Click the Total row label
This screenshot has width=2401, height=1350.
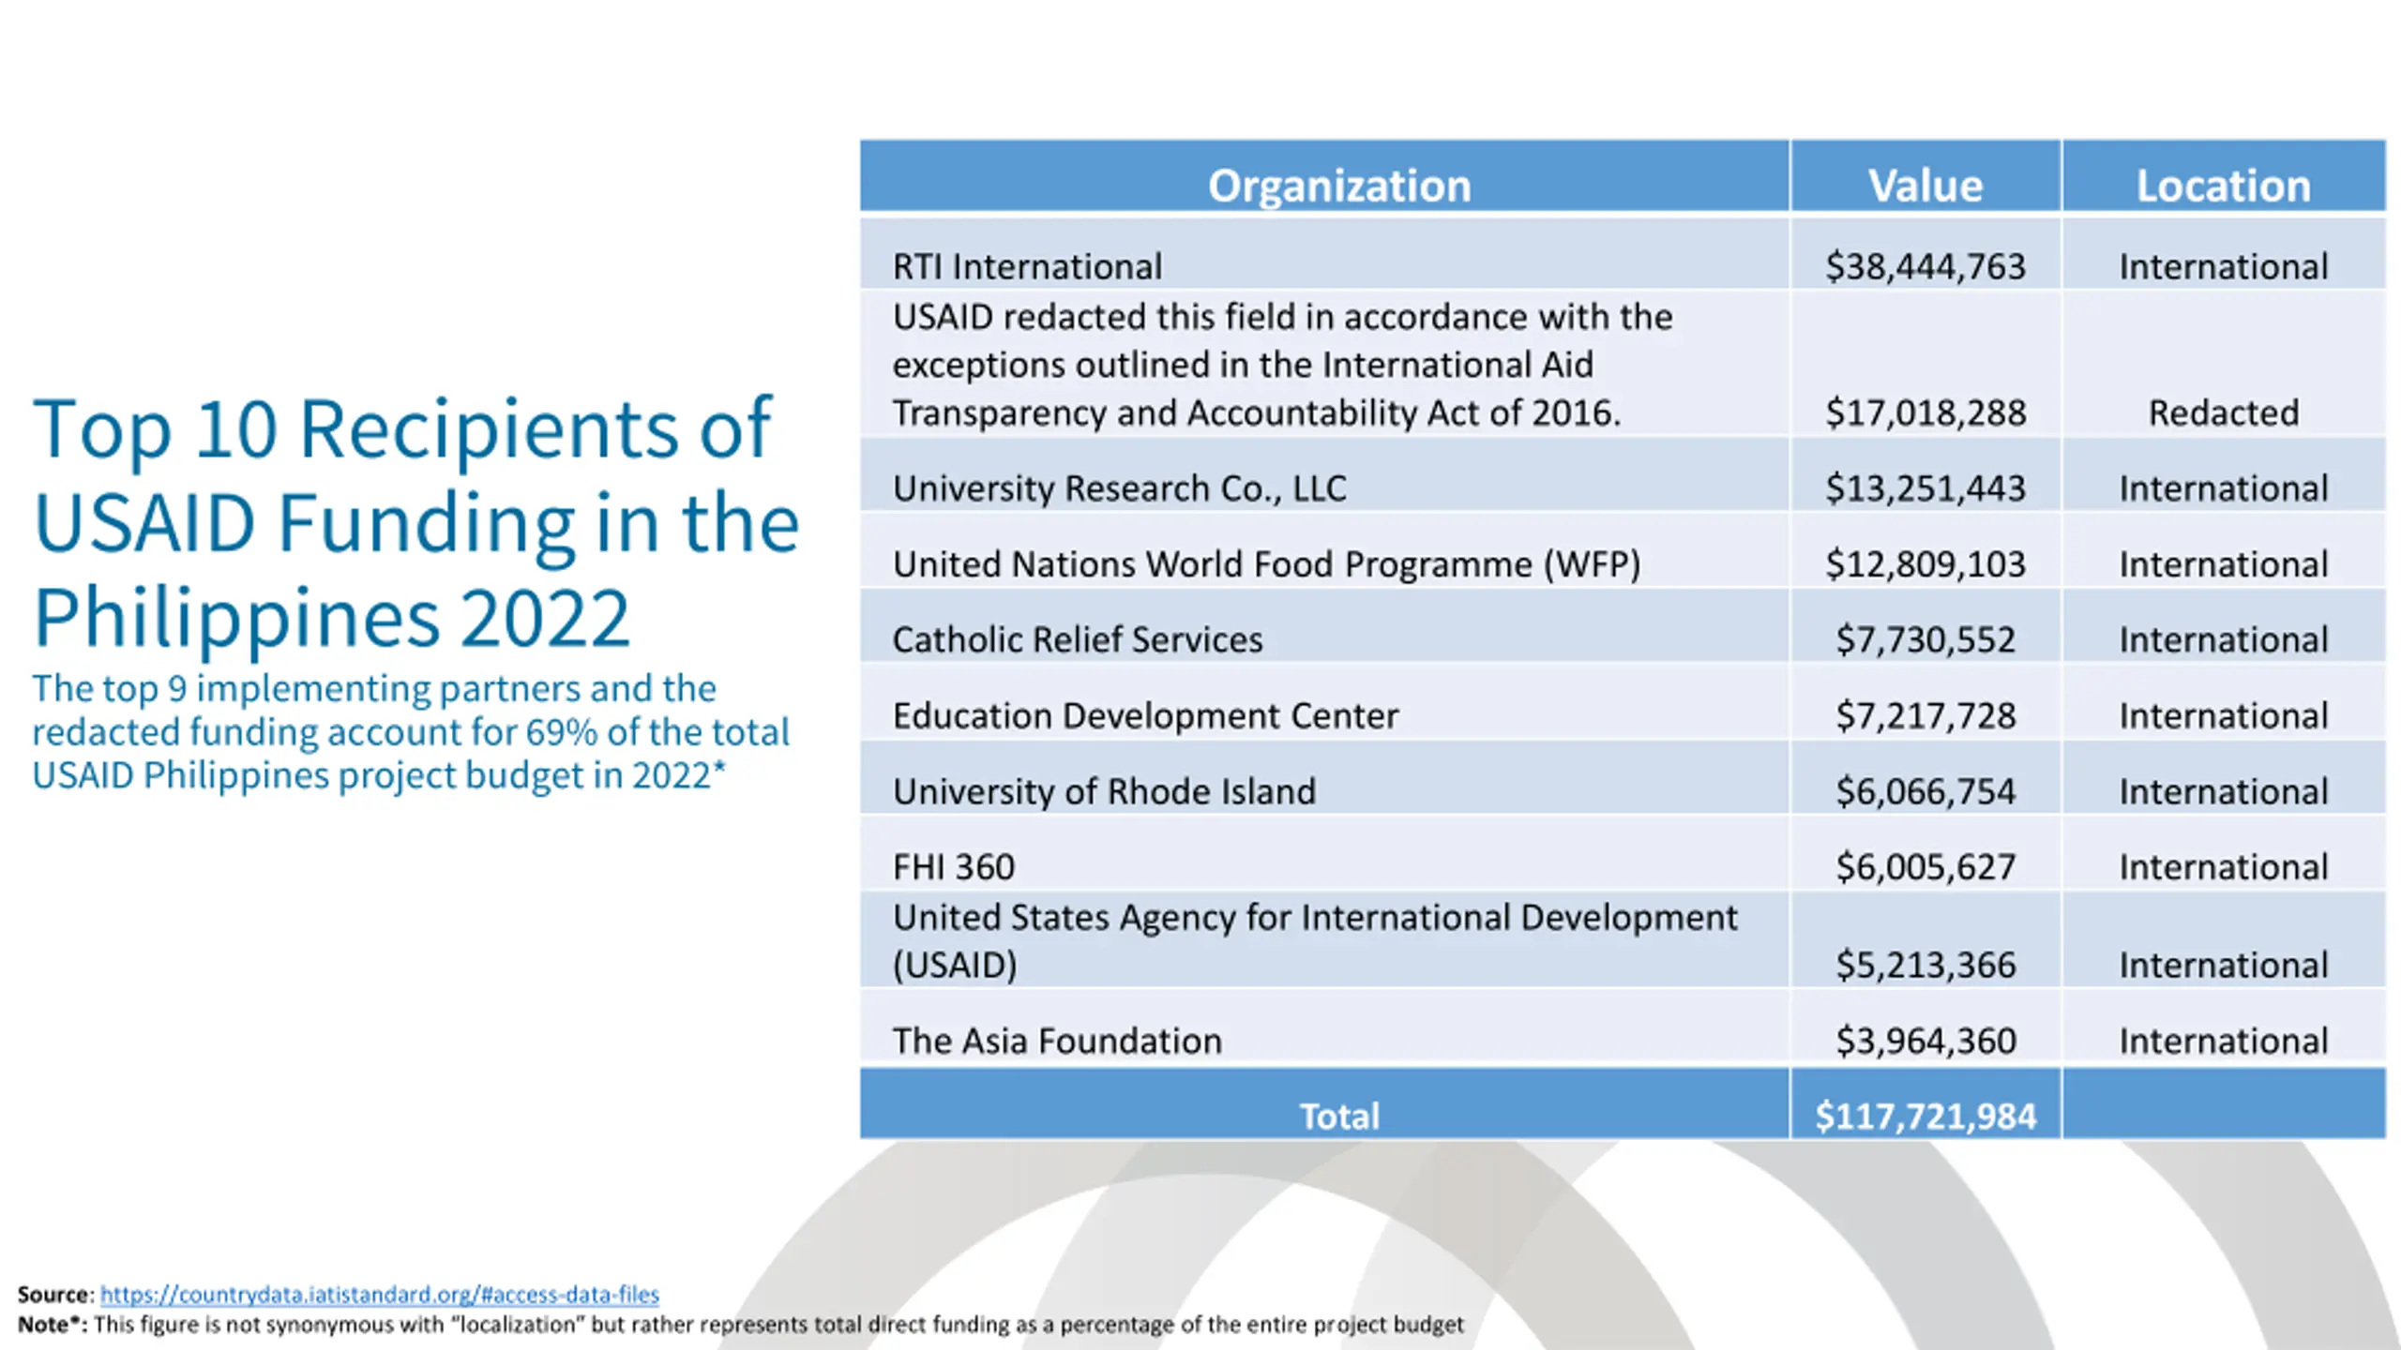tap(1338, 1116)
